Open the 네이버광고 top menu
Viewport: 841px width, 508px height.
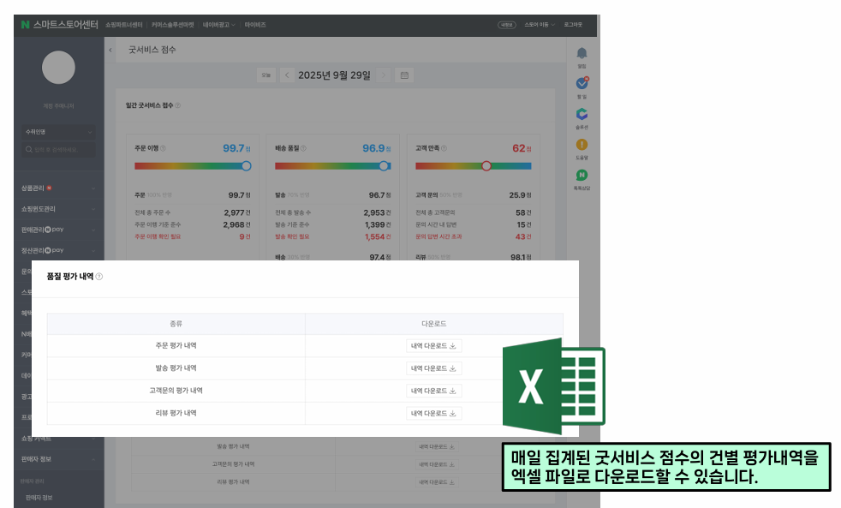pyautogui.click(x=218, y=25)
